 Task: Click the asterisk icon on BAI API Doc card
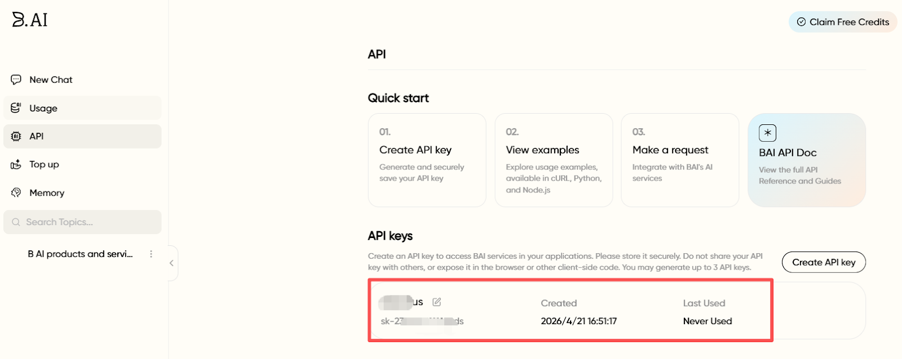tap(767, 133)
